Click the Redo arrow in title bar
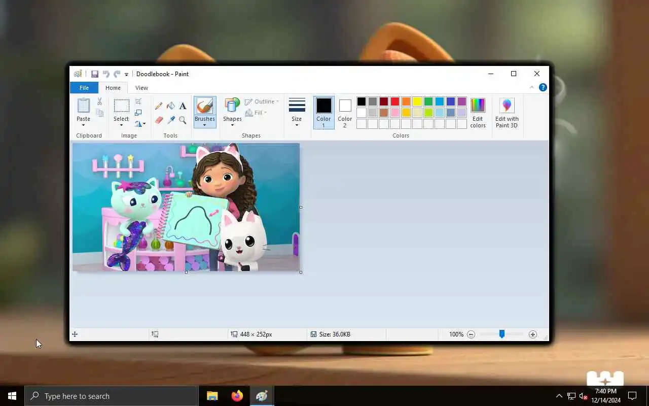 [x=117, y=74]
